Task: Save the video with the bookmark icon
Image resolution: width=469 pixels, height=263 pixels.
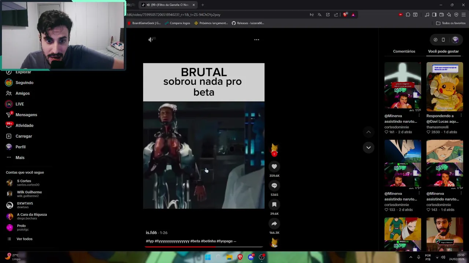Action: tap(274, 205)
